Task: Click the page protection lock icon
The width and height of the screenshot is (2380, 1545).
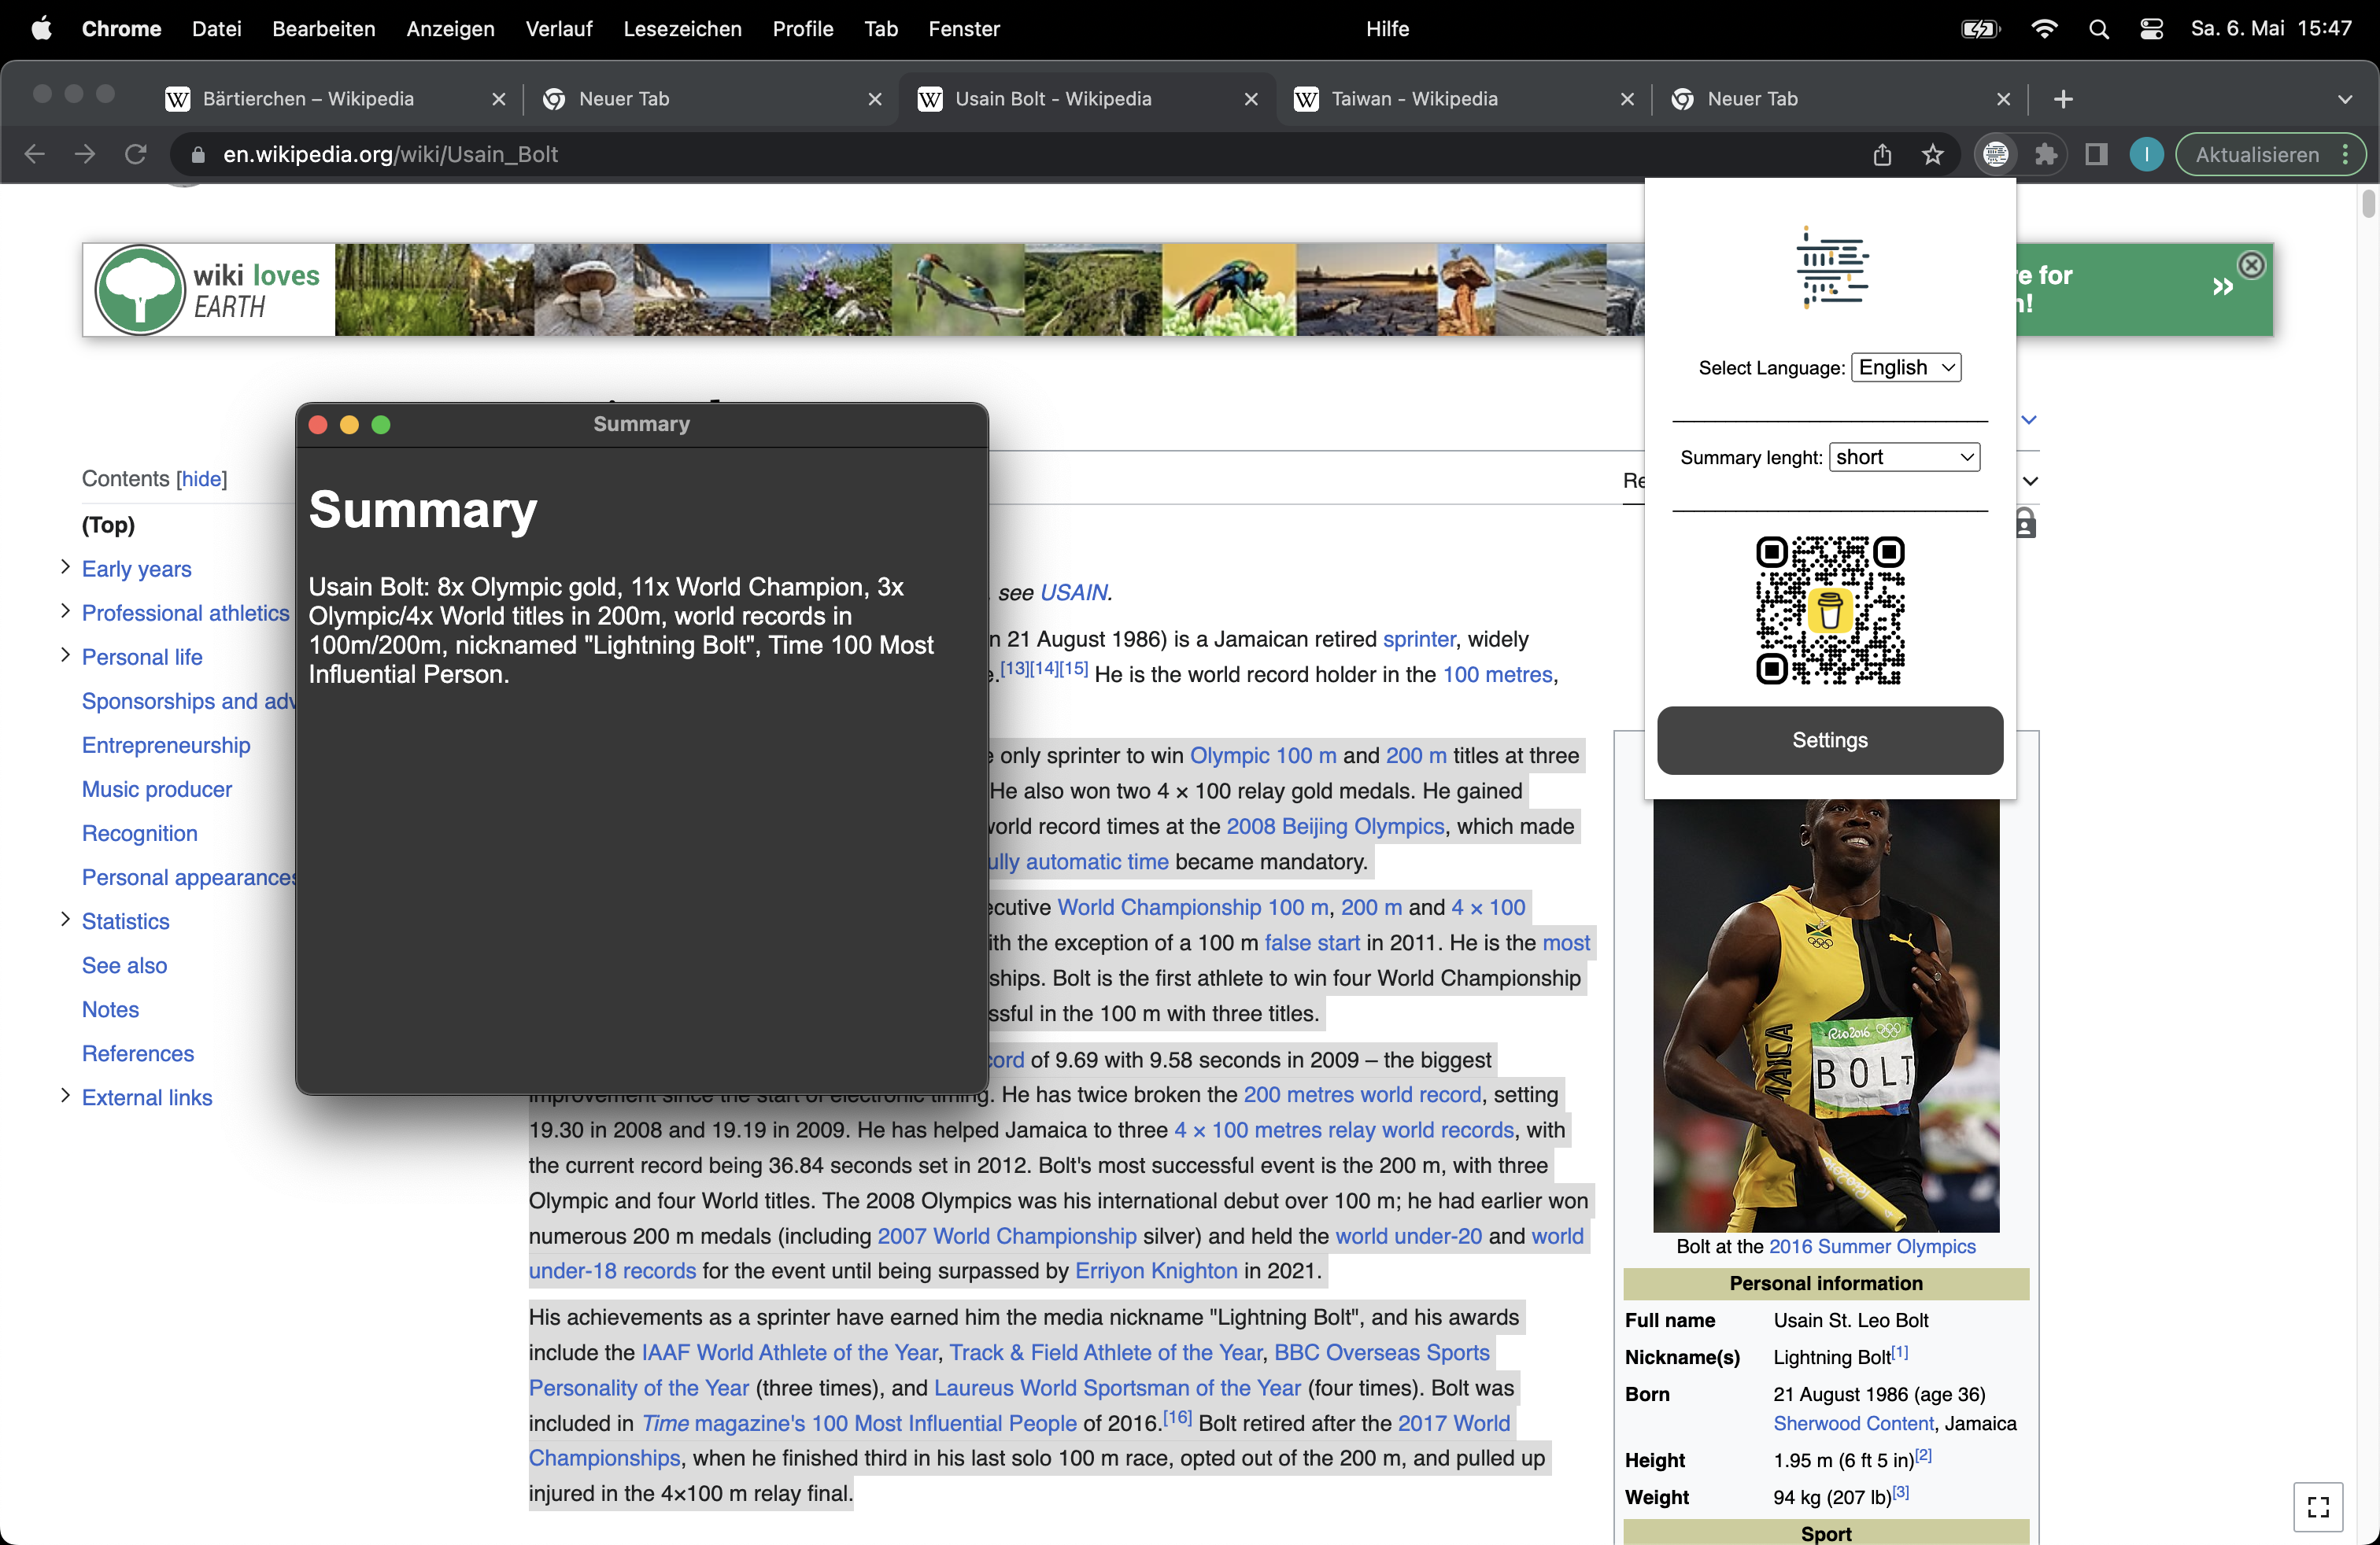Action: (x=2025, y=522)
